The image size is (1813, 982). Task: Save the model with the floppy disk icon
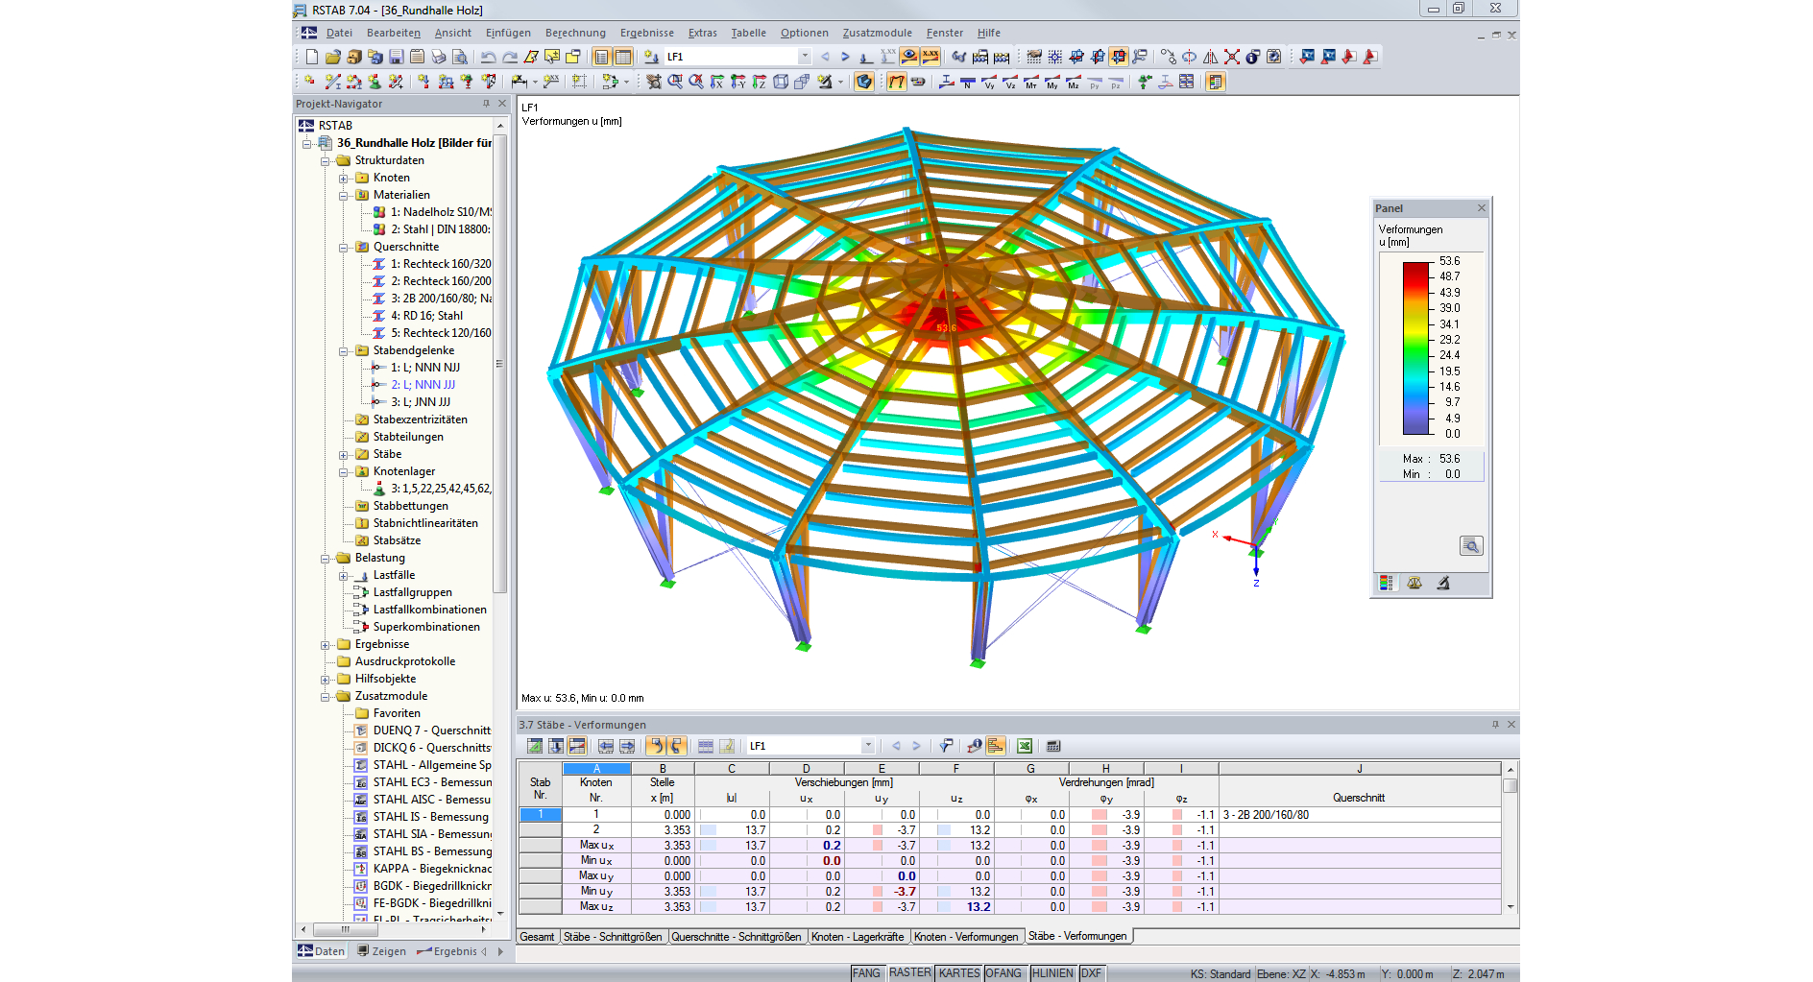coord(396,57)
